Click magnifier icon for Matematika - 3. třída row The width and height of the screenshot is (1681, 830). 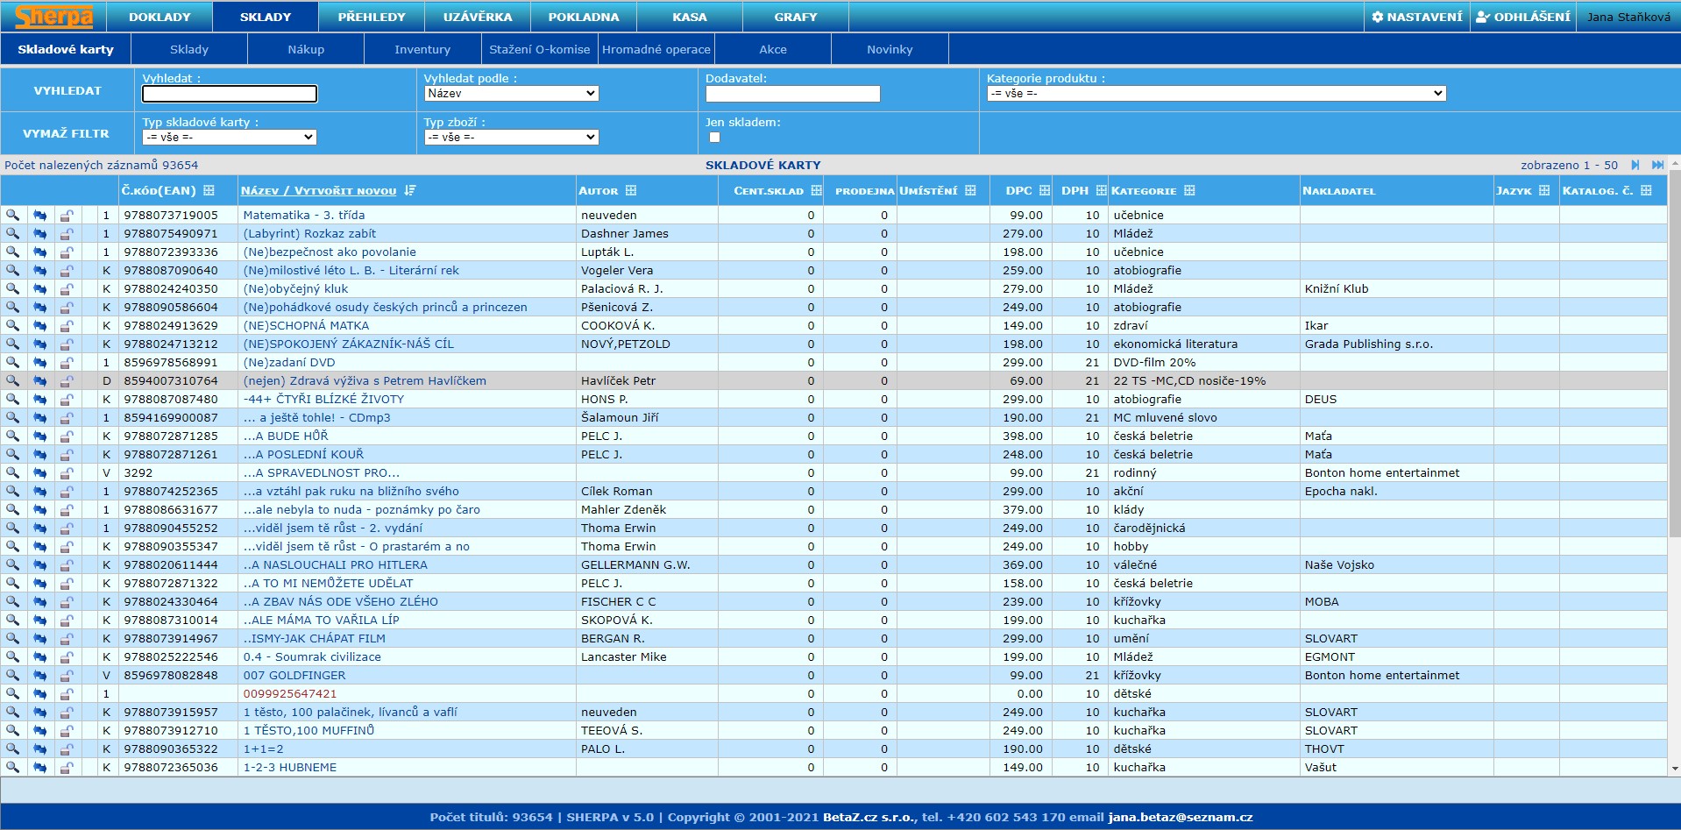12,215
